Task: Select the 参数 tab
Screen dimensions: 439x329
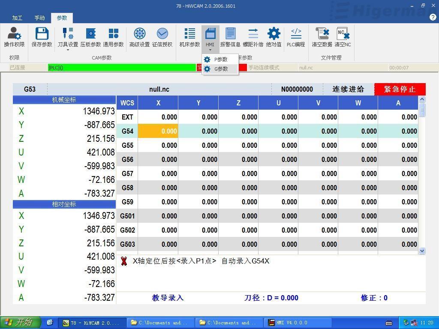Action: pos(62,18)
